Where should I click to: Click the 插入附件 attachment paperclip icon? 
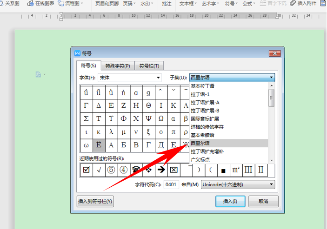(293, 3)
